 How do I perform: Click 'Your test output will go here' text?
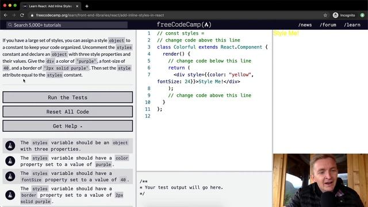[x=184, y=187]
